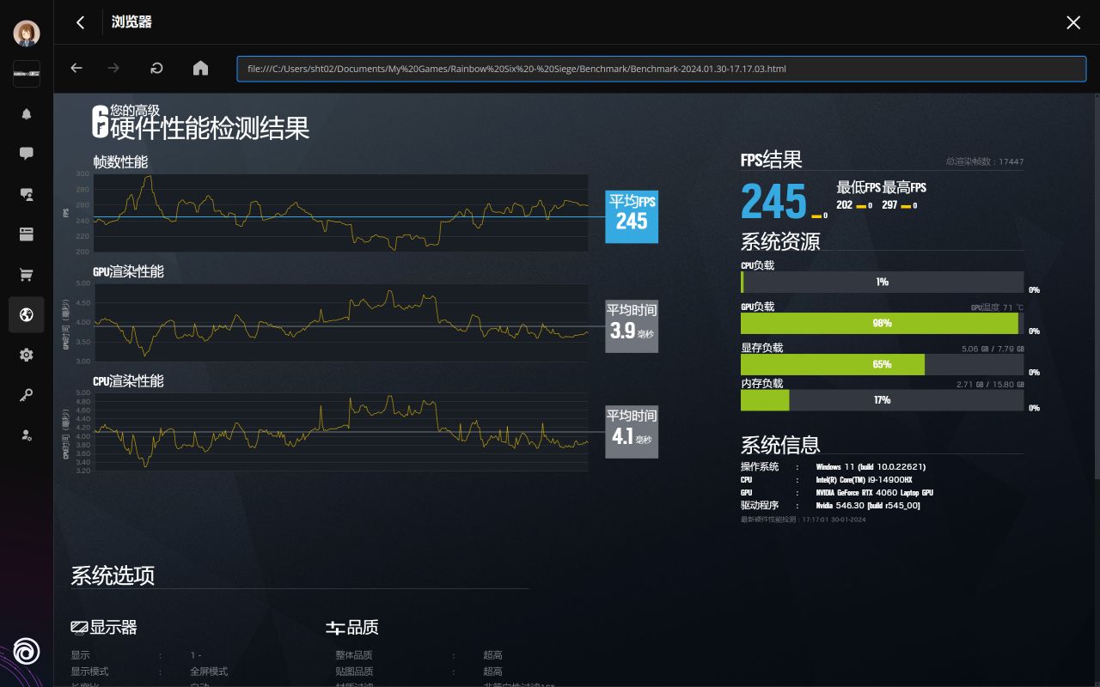Viewport: 1100px width, 687px height.
Task: Click the 最低FPS value 202
Action: tap(844, 205)
